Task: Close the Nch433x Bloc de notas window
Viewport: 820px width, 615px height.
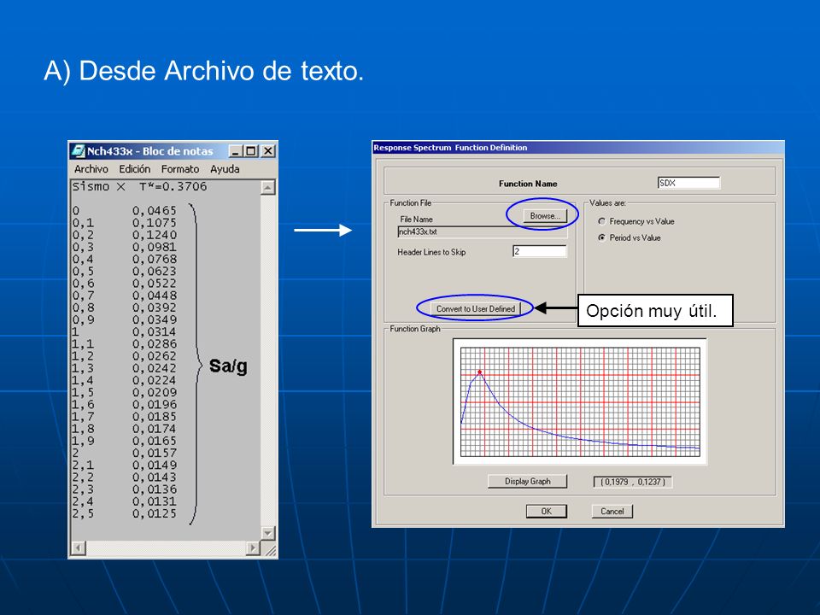Action: (x=267, y=151)
